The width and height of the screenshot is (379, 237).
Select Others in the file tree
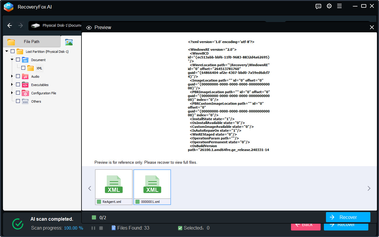click(x=36, y=101)
